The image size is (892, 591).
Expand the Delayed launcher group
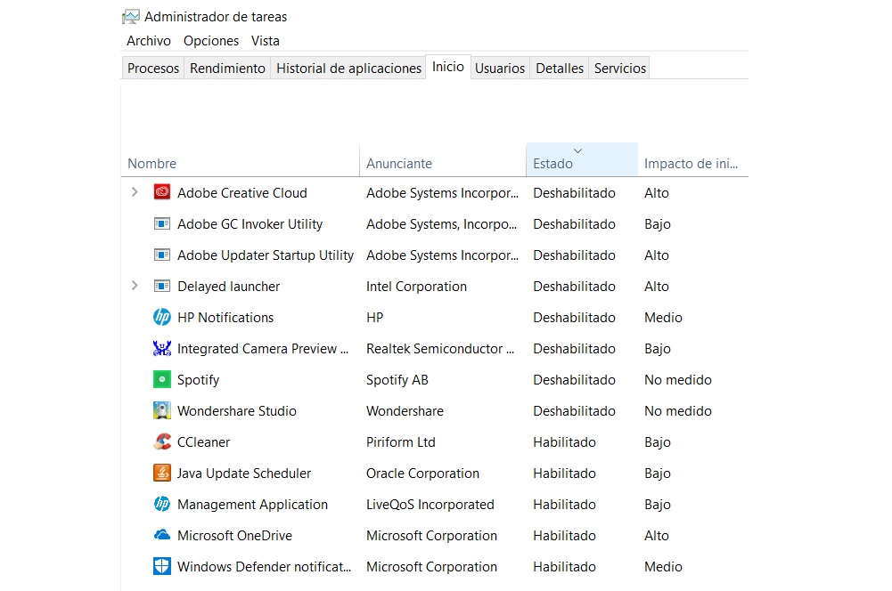(x=135, y=286)
